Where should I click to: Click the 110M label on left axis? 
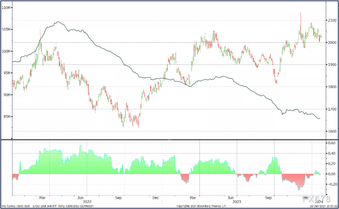click(6, 8)
